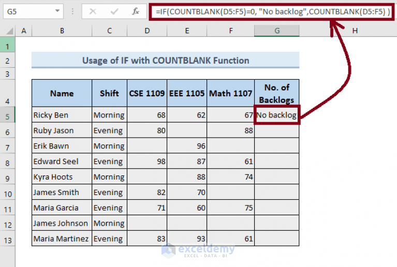Click the Cancel X icon in formula bar

tap(93, 11)
